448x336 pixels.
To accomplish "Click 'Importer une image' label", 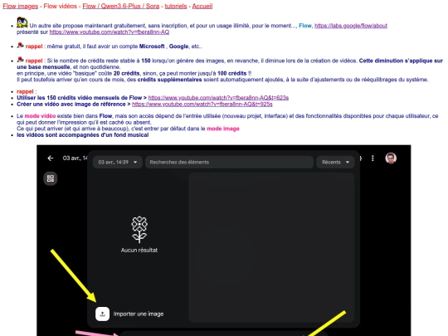I will tap(139, 314).
